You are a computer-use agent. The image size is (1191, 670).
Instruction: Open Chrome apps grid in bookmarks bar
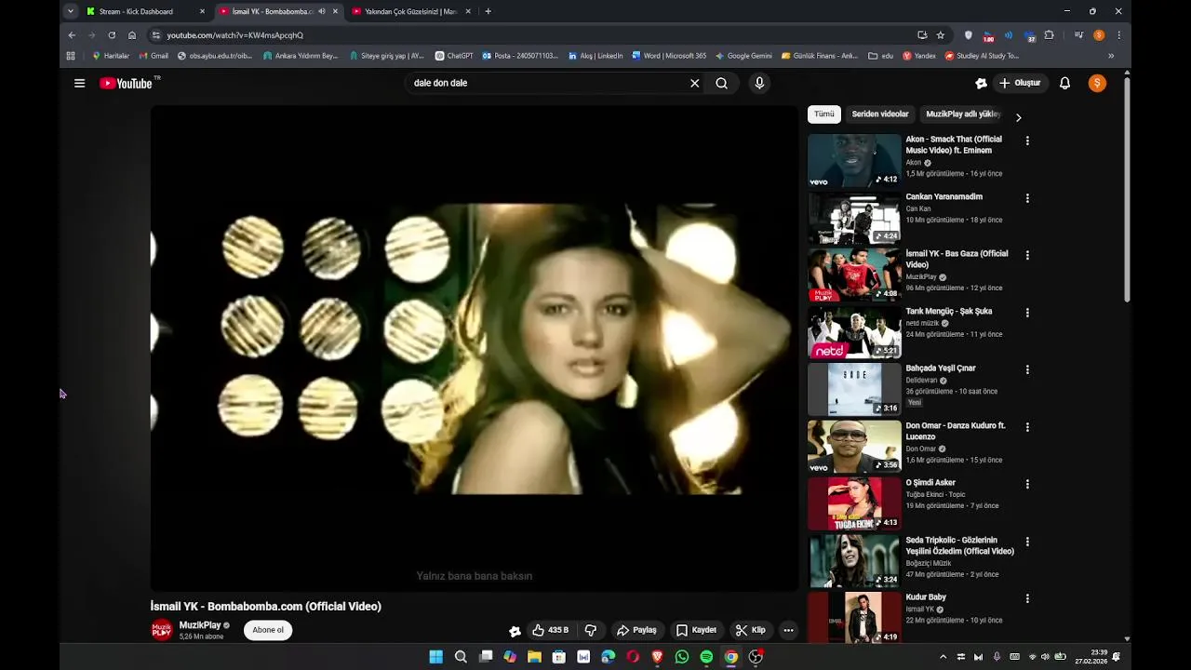coord(71,56)
